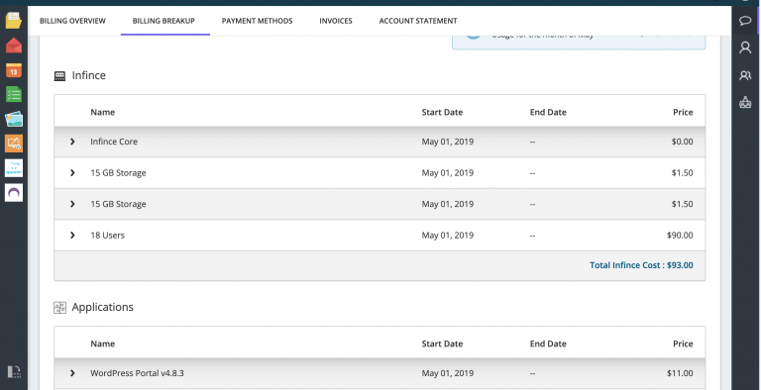Open the orange whiteboard editor app

pyautogui.click(x=14, y=144)
